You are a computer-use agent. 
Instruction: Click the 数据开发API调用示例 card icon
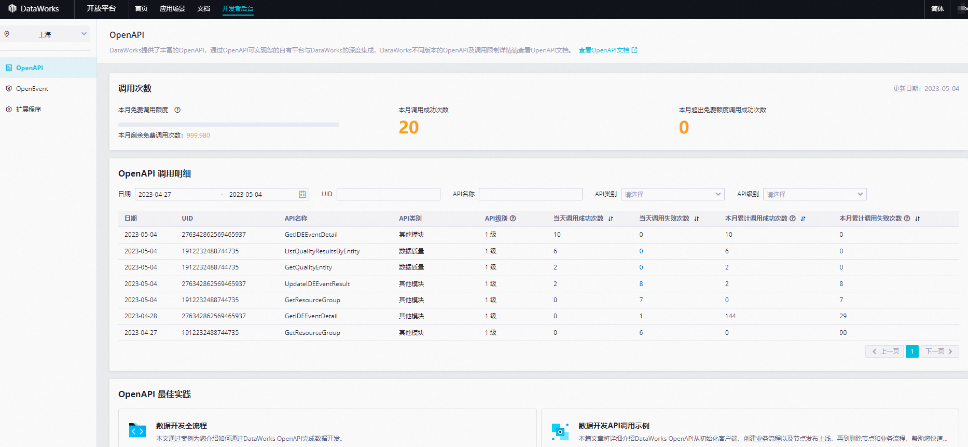pos(560,431)
